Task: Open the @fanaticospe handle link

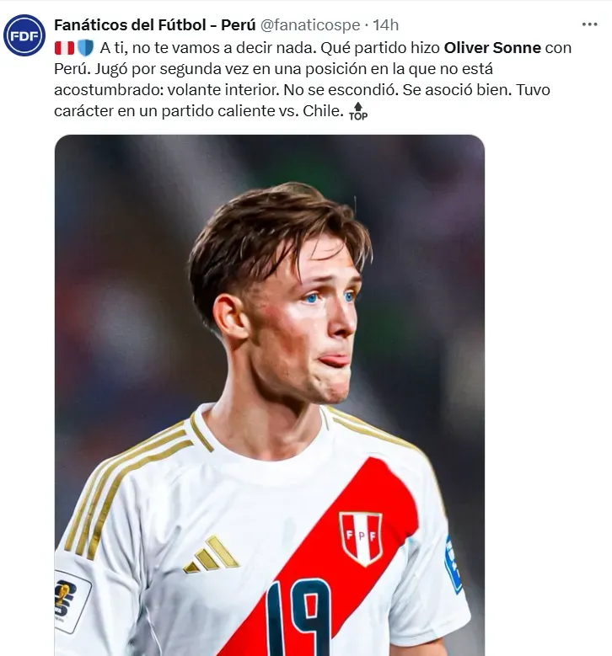Action: pyautogui.click(x=310, y=25)
